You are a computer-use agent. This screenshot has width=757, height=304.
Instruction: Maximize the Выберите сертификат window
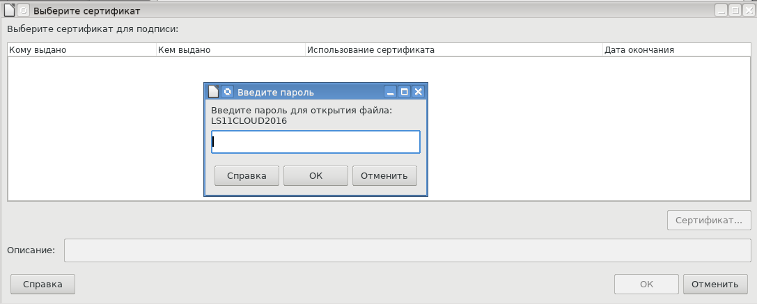[x=735, y=10]
